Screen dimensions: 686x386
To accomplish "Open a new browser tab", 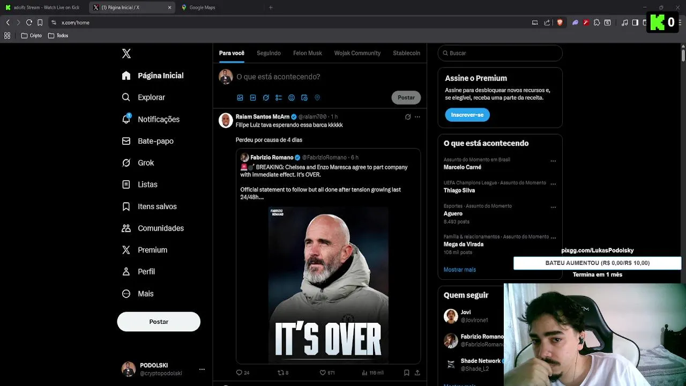I will click(271, 8).
